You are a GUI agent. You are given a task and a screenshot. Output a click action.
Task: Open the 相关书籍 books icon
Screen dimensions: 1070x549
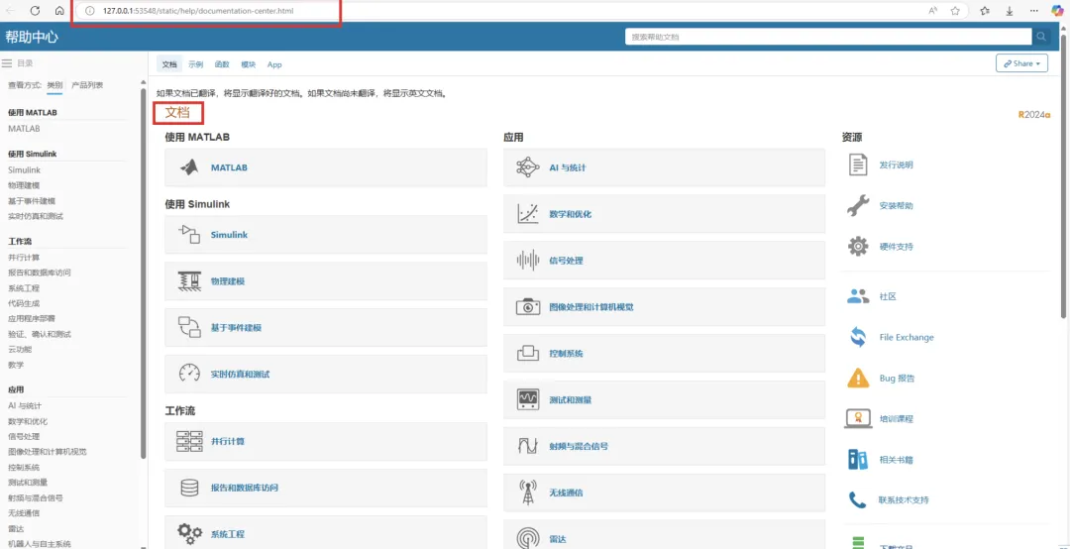pyautogui.click(x=858, y=459)
